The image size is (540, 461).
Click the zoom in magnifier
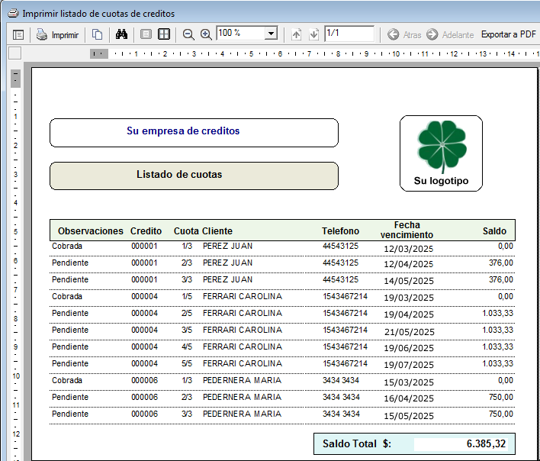206,34
